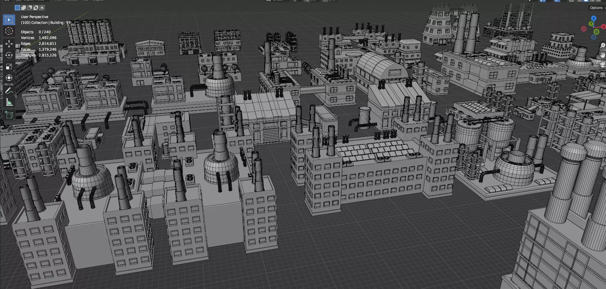Select the Select Box tool
606x289 pixels.
pos(9,20)
